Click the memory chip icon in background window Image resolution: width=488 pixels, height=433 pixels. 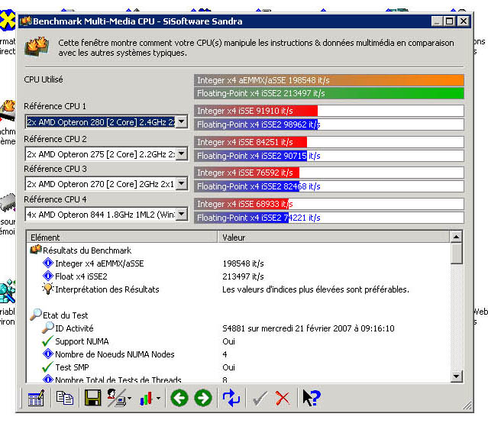[x=8, y=202]
